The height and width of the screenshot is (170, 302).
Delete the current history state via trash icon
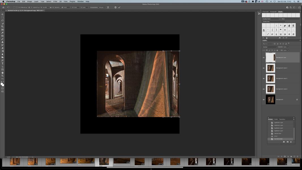point(291,142)
